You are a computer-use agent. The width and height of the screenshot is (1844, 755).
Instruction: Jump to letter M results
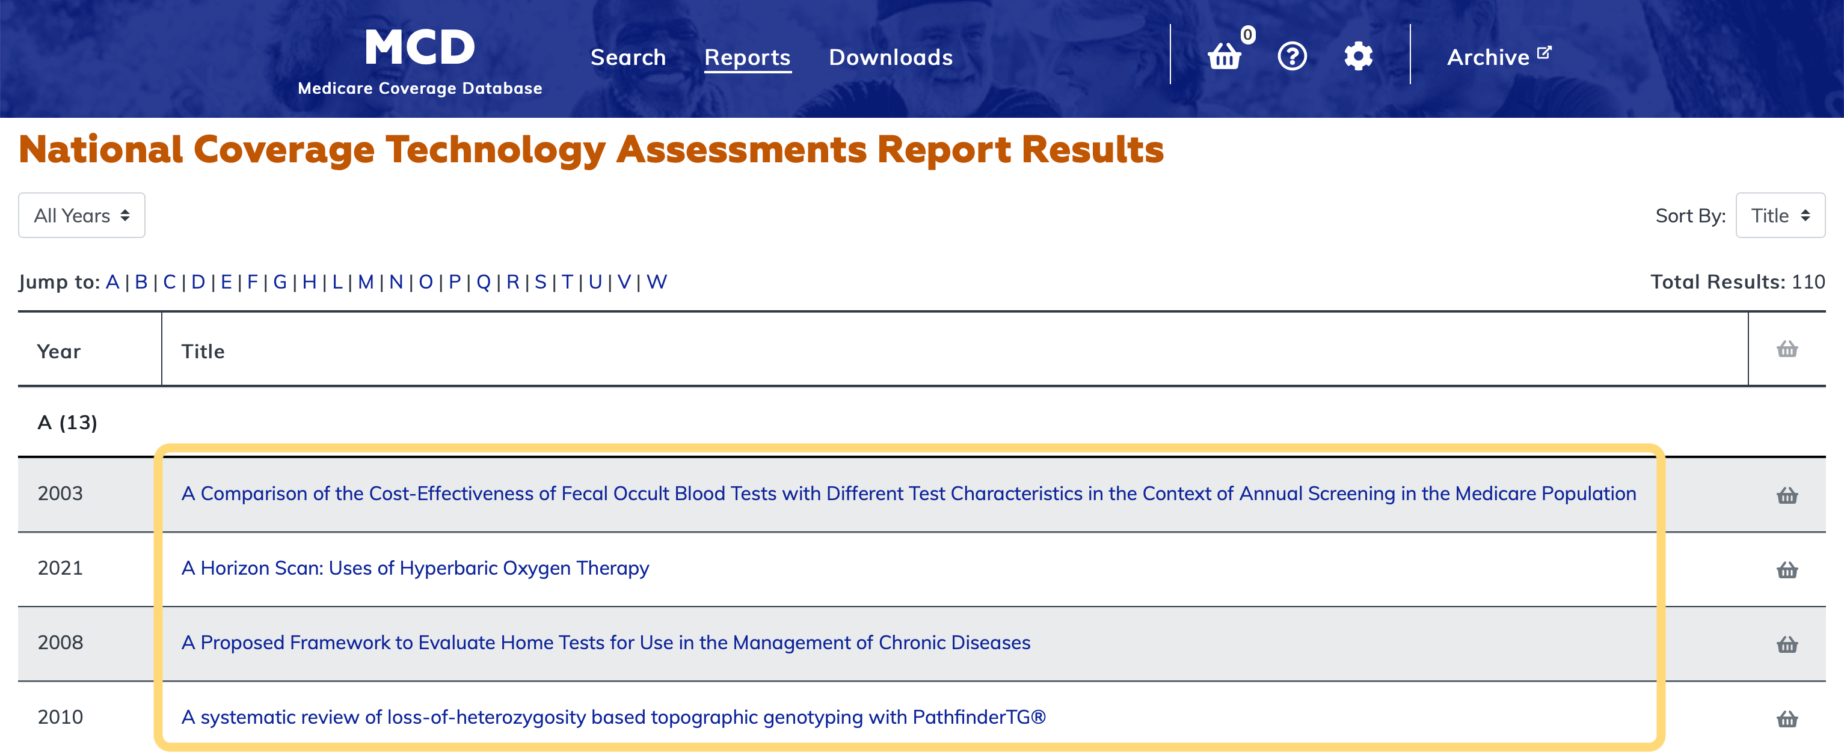366,282
